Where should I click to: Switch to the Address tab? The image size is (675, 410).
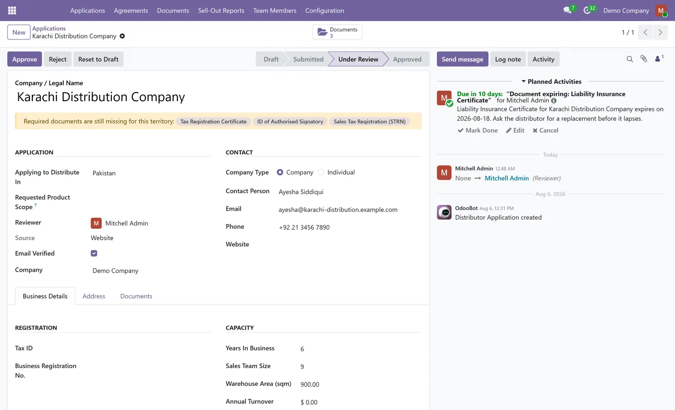tap(94, 296)
